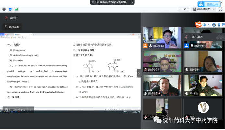Click the heading 一、英译汉
Image resolution: width=225 pixels, height=130 pixels.
point(14,45)
